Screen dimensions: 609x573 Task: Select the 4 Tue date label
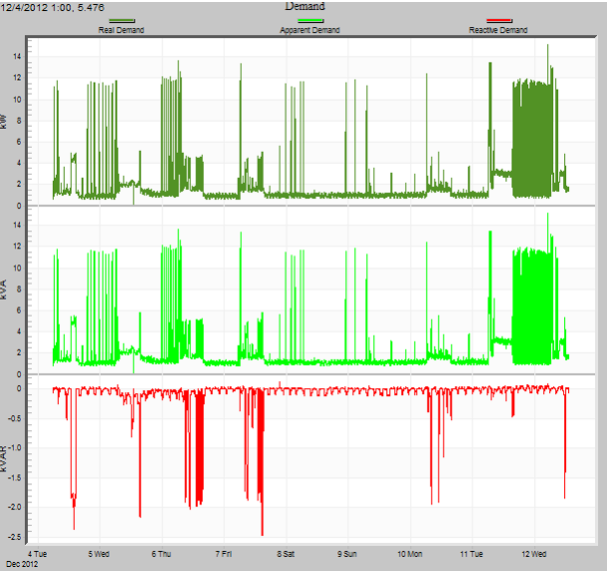tap(39, 552)
